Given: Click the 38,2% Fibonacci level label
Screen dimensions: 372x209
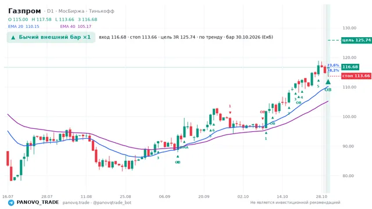Looking at the screenshot, I should point(333,70).
